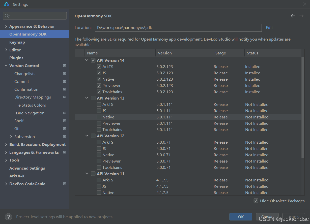Image resolution: width=310 pixels, height=224 pixels.
Task: Click the SDK Location path field
Action: point(178,28)
